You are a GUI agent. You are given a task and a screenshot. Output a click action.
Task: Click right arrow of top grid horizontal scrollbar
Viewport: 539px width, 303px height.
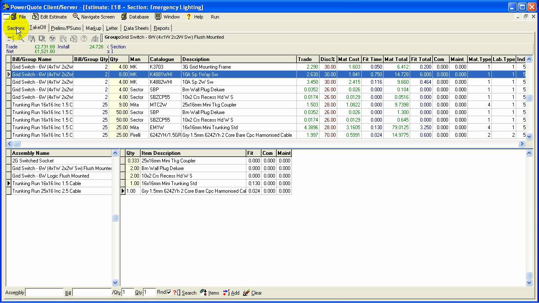coord(522,144)
